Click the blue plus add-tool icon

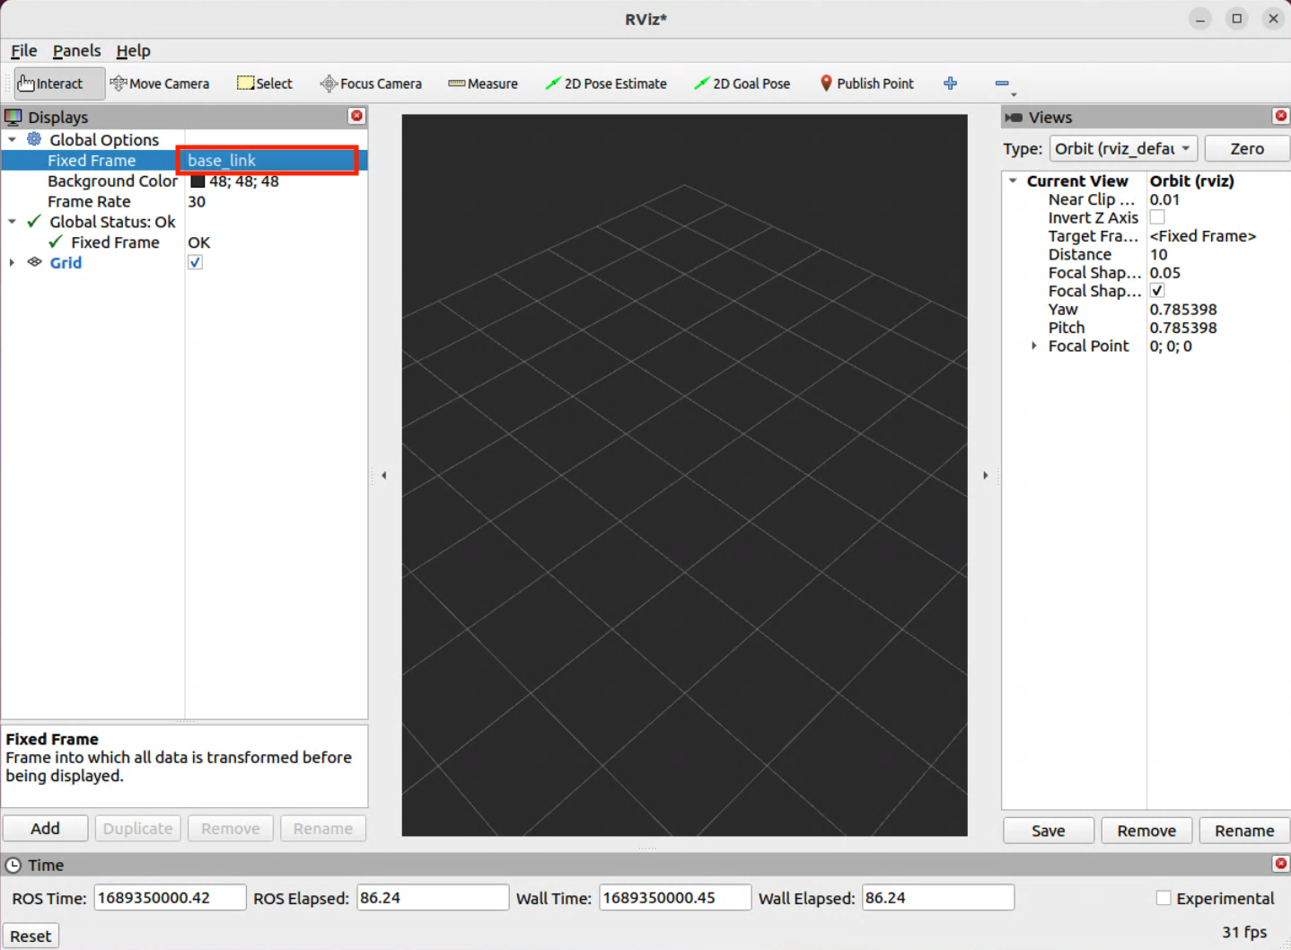(x=950, y=84)
